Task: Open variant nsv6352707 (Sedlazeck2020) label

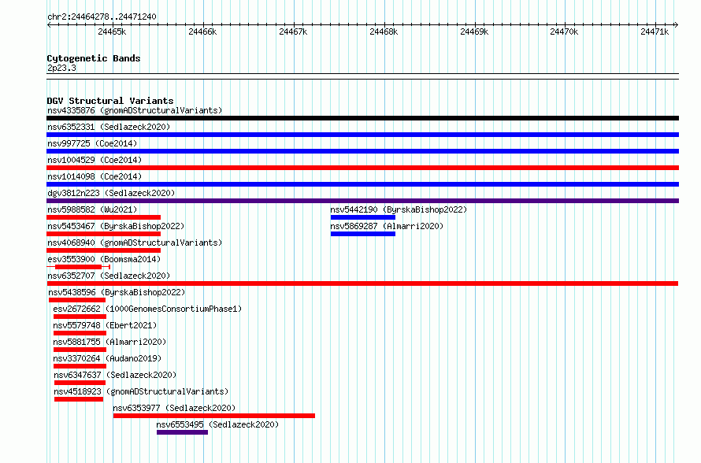Action: (109, 276)
